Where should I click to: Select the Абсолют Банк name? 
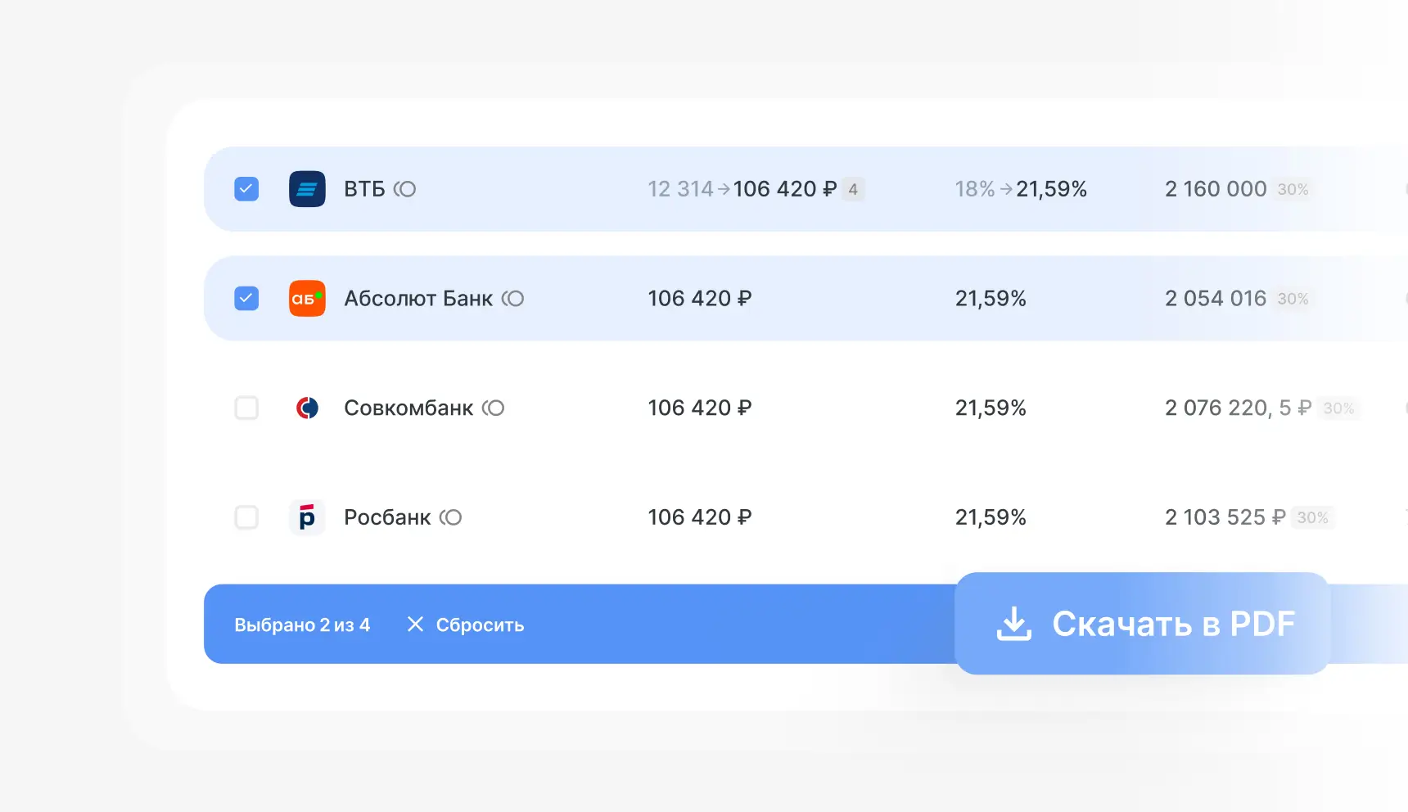click(x=418, y=299)
